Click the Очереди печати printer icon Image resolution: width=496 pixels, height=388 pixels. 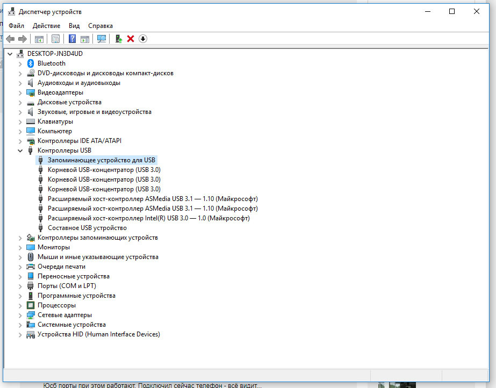31,267
